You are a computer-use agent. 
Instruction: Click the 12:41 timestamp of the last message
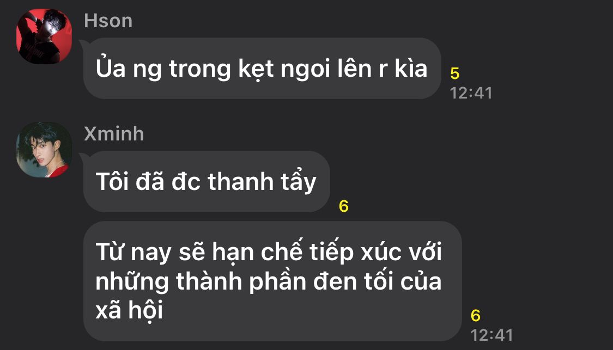coord(492,335)
